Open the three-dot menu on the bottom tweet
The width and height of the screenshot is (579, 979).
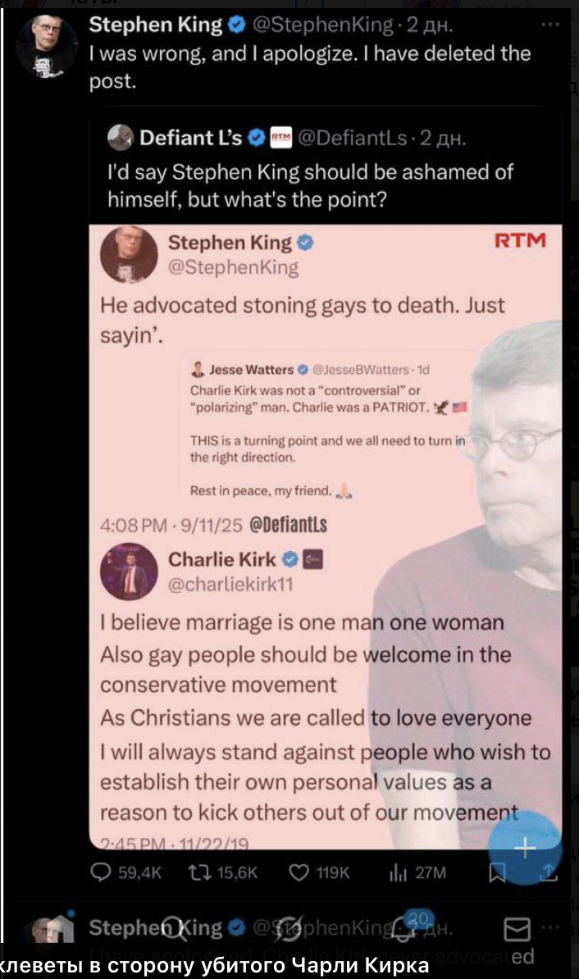549,927
